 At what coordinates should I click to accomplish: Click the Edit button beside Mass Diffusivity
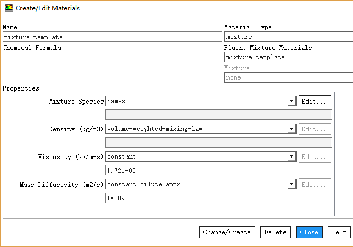point(314,185)
